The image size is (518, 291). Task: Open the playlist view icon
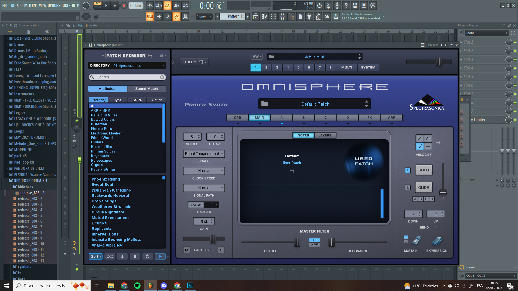pos(255,17)
